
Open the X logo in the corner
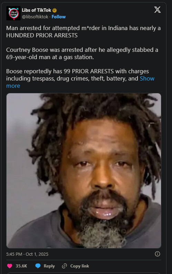158,10
